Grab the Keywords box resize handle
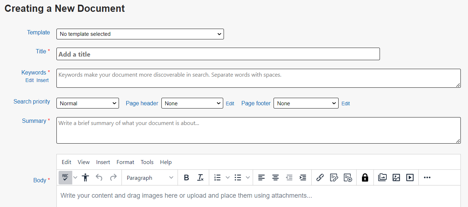Viewport: 468px width, 207px height. click(458, 85)
